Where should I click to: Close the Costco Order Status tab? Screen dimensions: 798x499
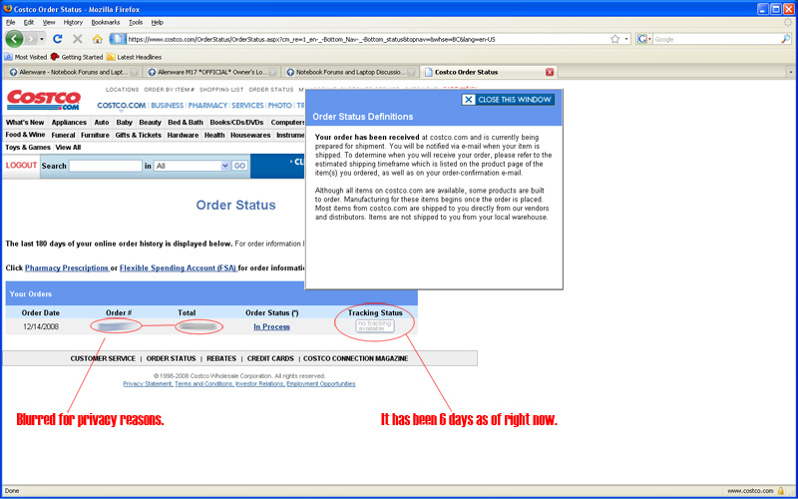tap(550, 72)
